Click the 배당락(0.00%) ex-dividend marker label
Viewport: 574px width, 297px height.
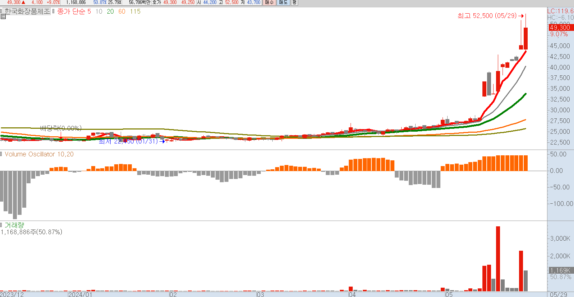[x=61, y=128]
